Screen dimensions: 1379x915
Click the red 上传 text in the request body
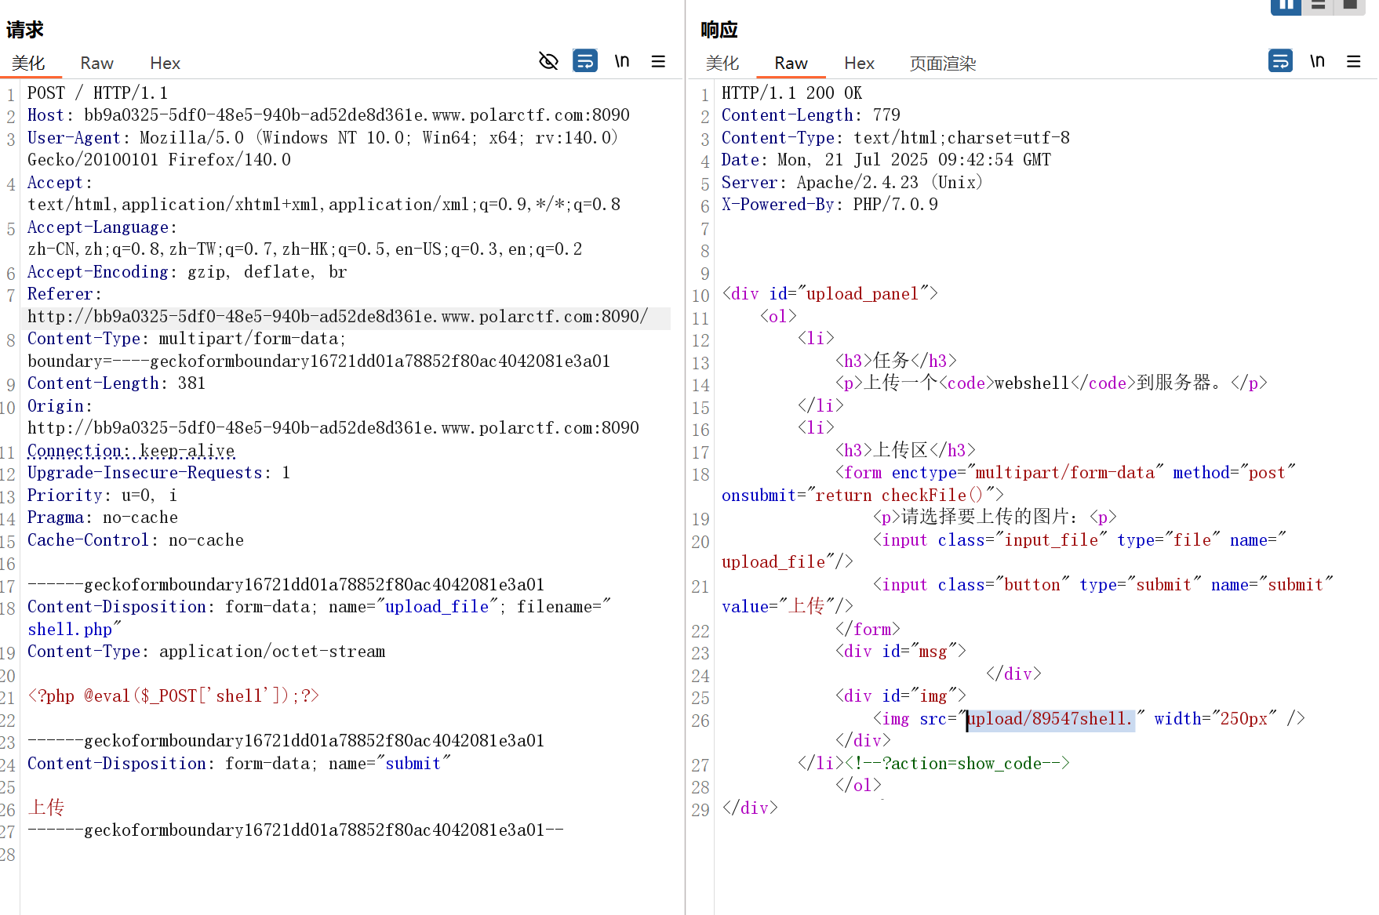[46, 808]
